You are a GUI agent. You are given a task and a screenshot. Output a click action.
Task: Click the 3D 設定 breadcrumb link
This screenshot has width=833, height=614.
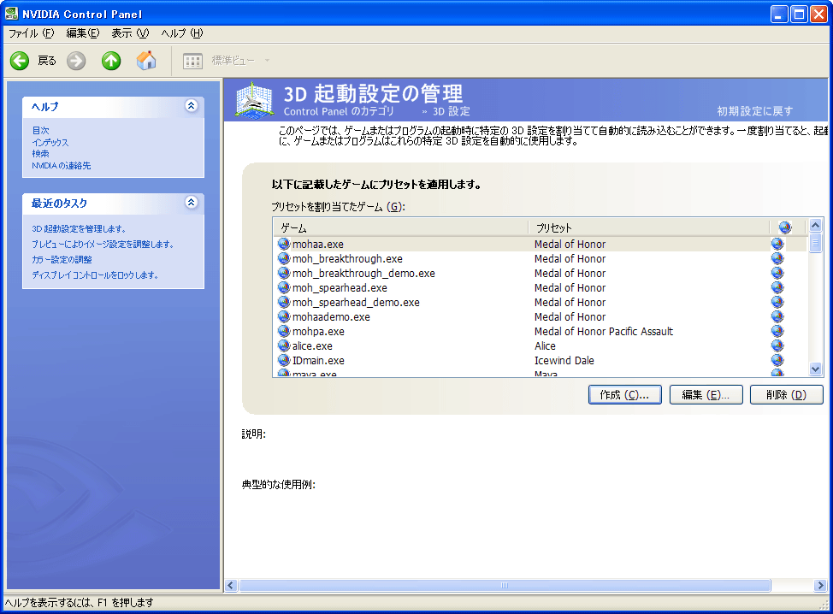coord(451,111)
